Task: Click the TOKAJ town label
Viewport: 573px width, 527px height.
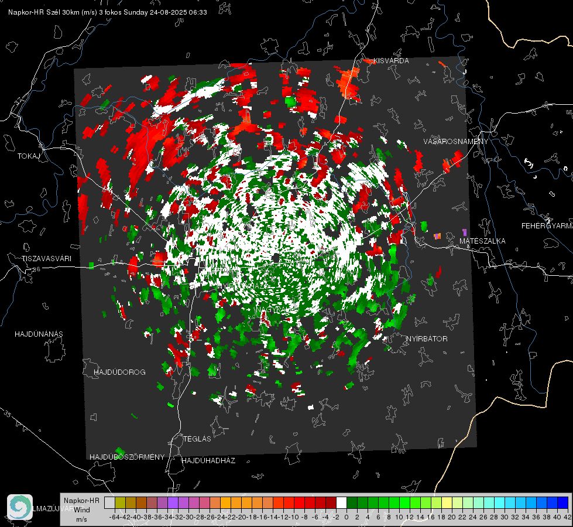Action: 29,156
